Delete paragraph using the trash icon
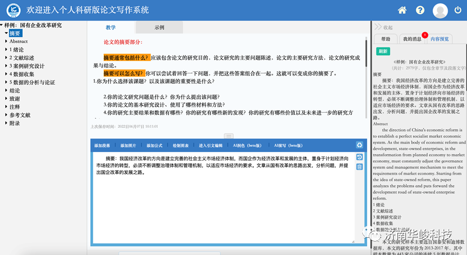The image size is (467, 255). point(360,167)
